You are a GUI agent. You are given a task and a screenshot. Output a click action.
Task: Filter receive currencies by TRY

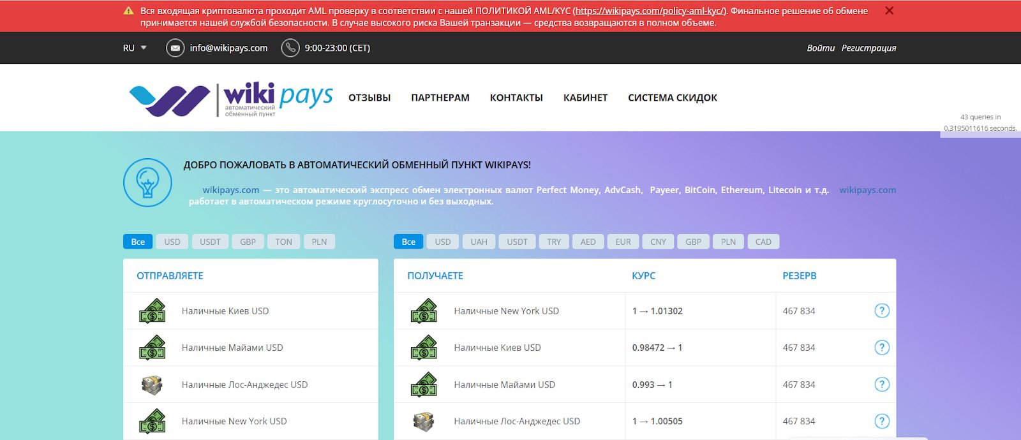[554, 242]
